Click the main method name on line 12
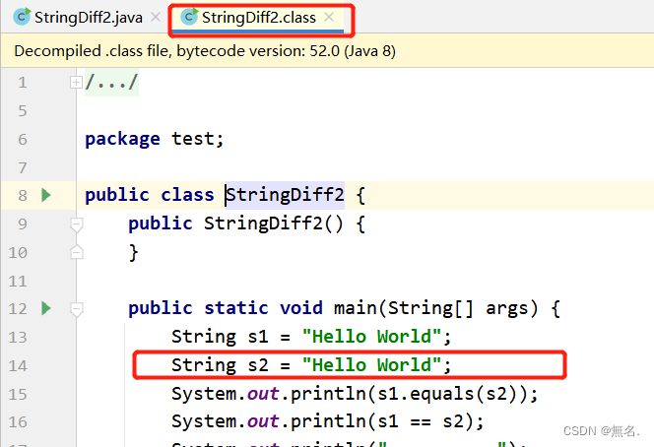Image resolution: width=654 pixels, height=447 pixels. click(356, 308)
